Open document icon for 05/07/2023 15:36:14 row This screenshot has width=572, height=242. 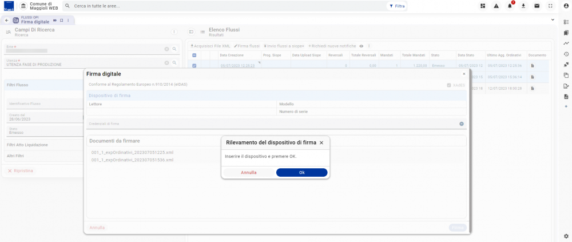click(532, 77)
